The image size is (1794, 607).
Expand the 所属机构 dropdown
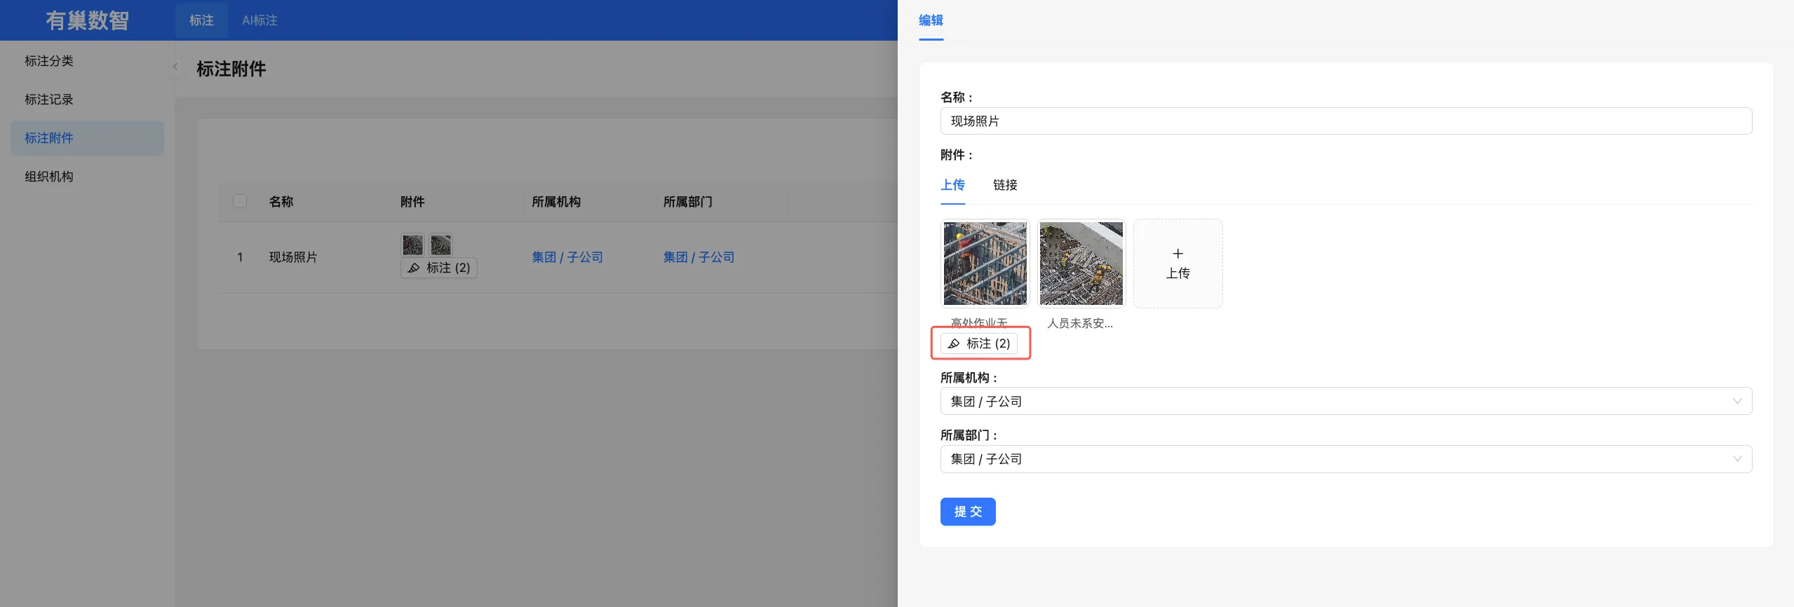(x=1346, y=401)
